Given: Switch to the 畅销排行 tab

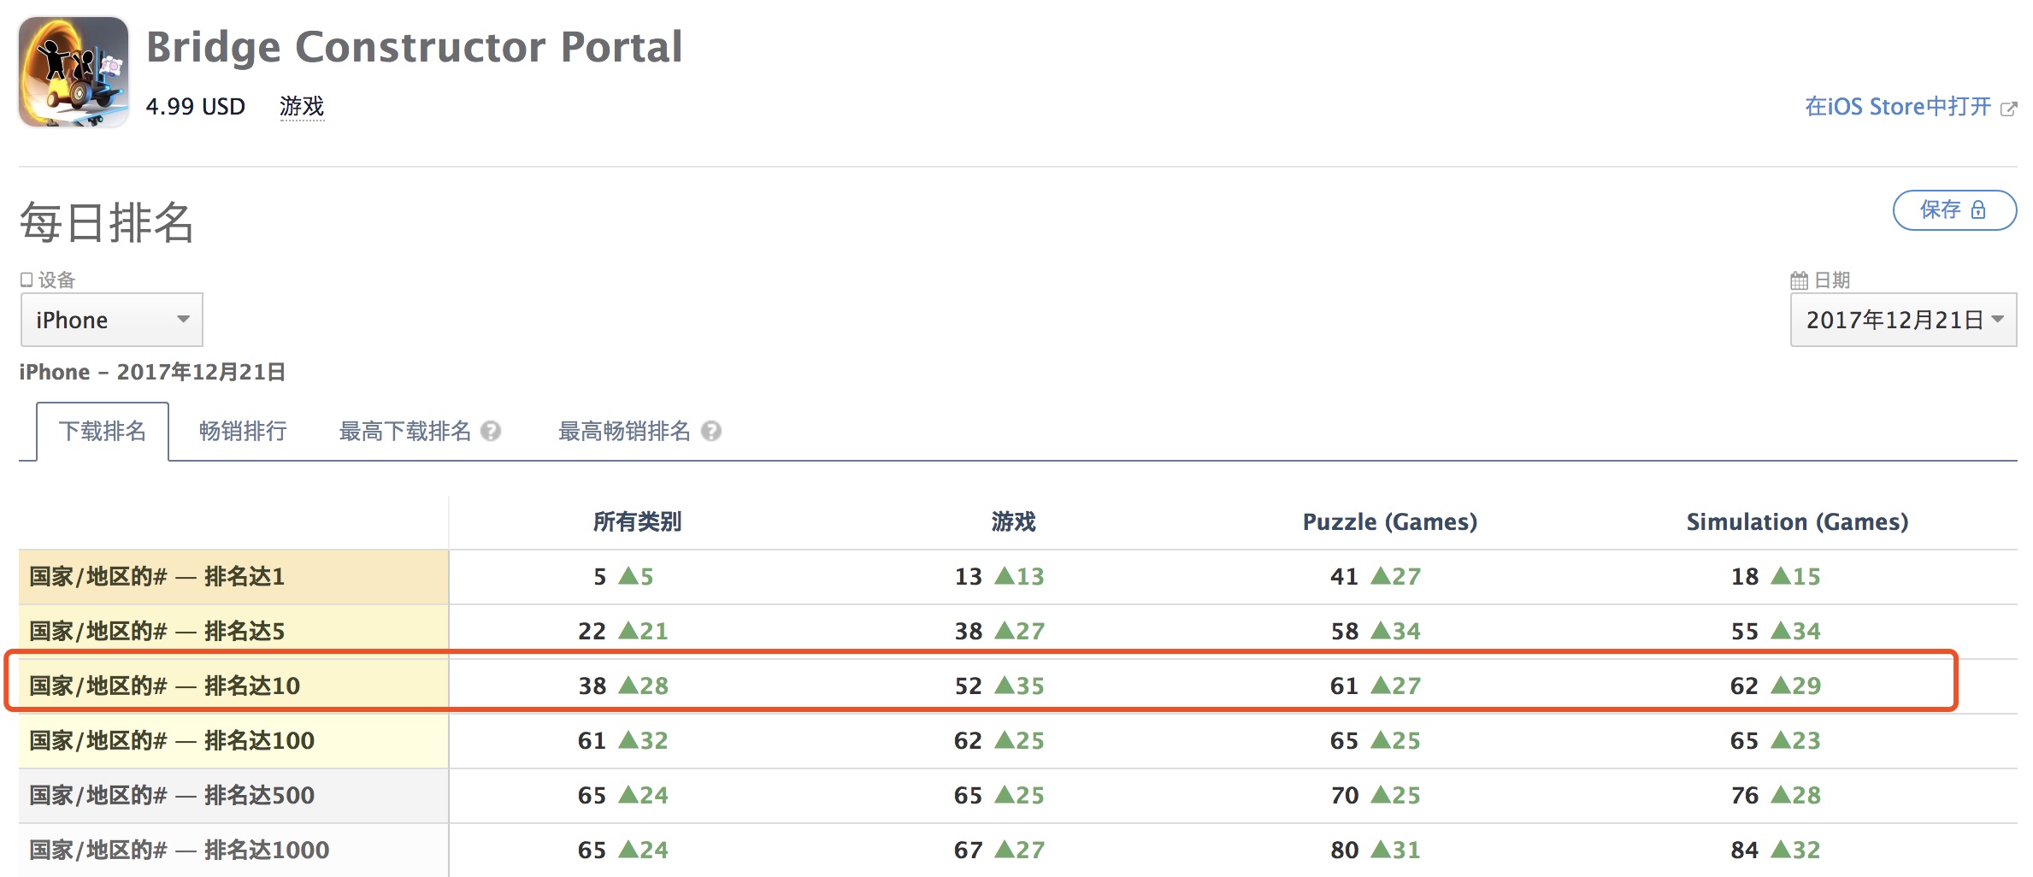Looking at the screenshot, I should (x=243, y=431).
